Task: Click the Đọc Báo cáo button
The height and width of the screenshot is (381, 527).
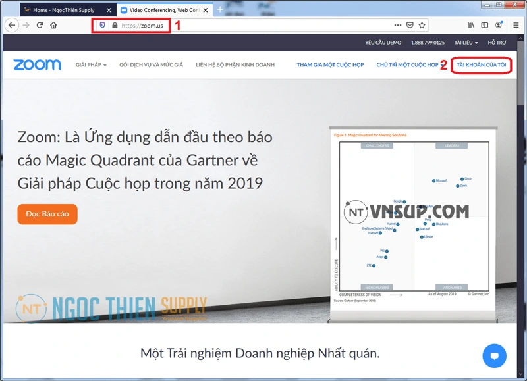Action: click(x=47, y=214)
